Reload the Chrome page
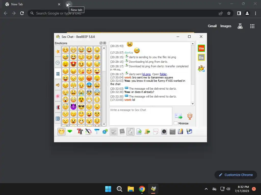 [22, 13]
